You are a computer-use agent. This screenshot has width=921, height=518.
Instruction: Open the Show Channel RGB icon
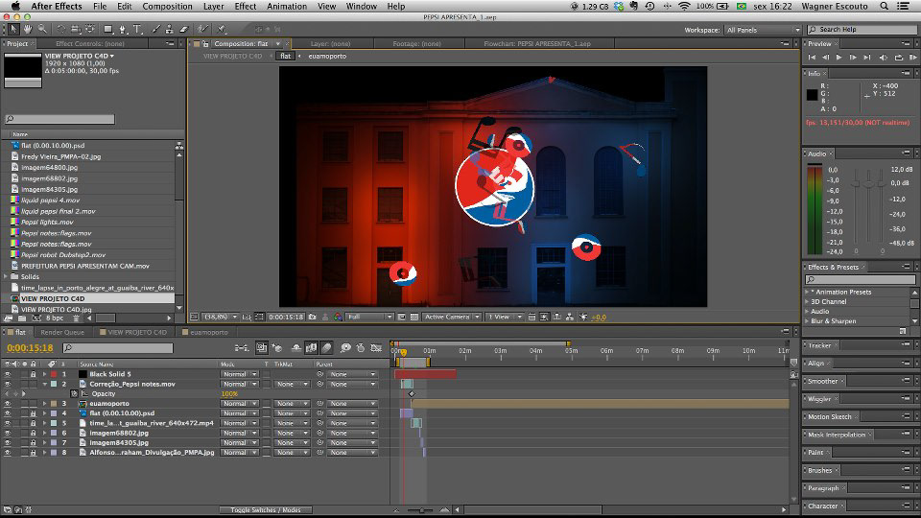coord(338,318)
